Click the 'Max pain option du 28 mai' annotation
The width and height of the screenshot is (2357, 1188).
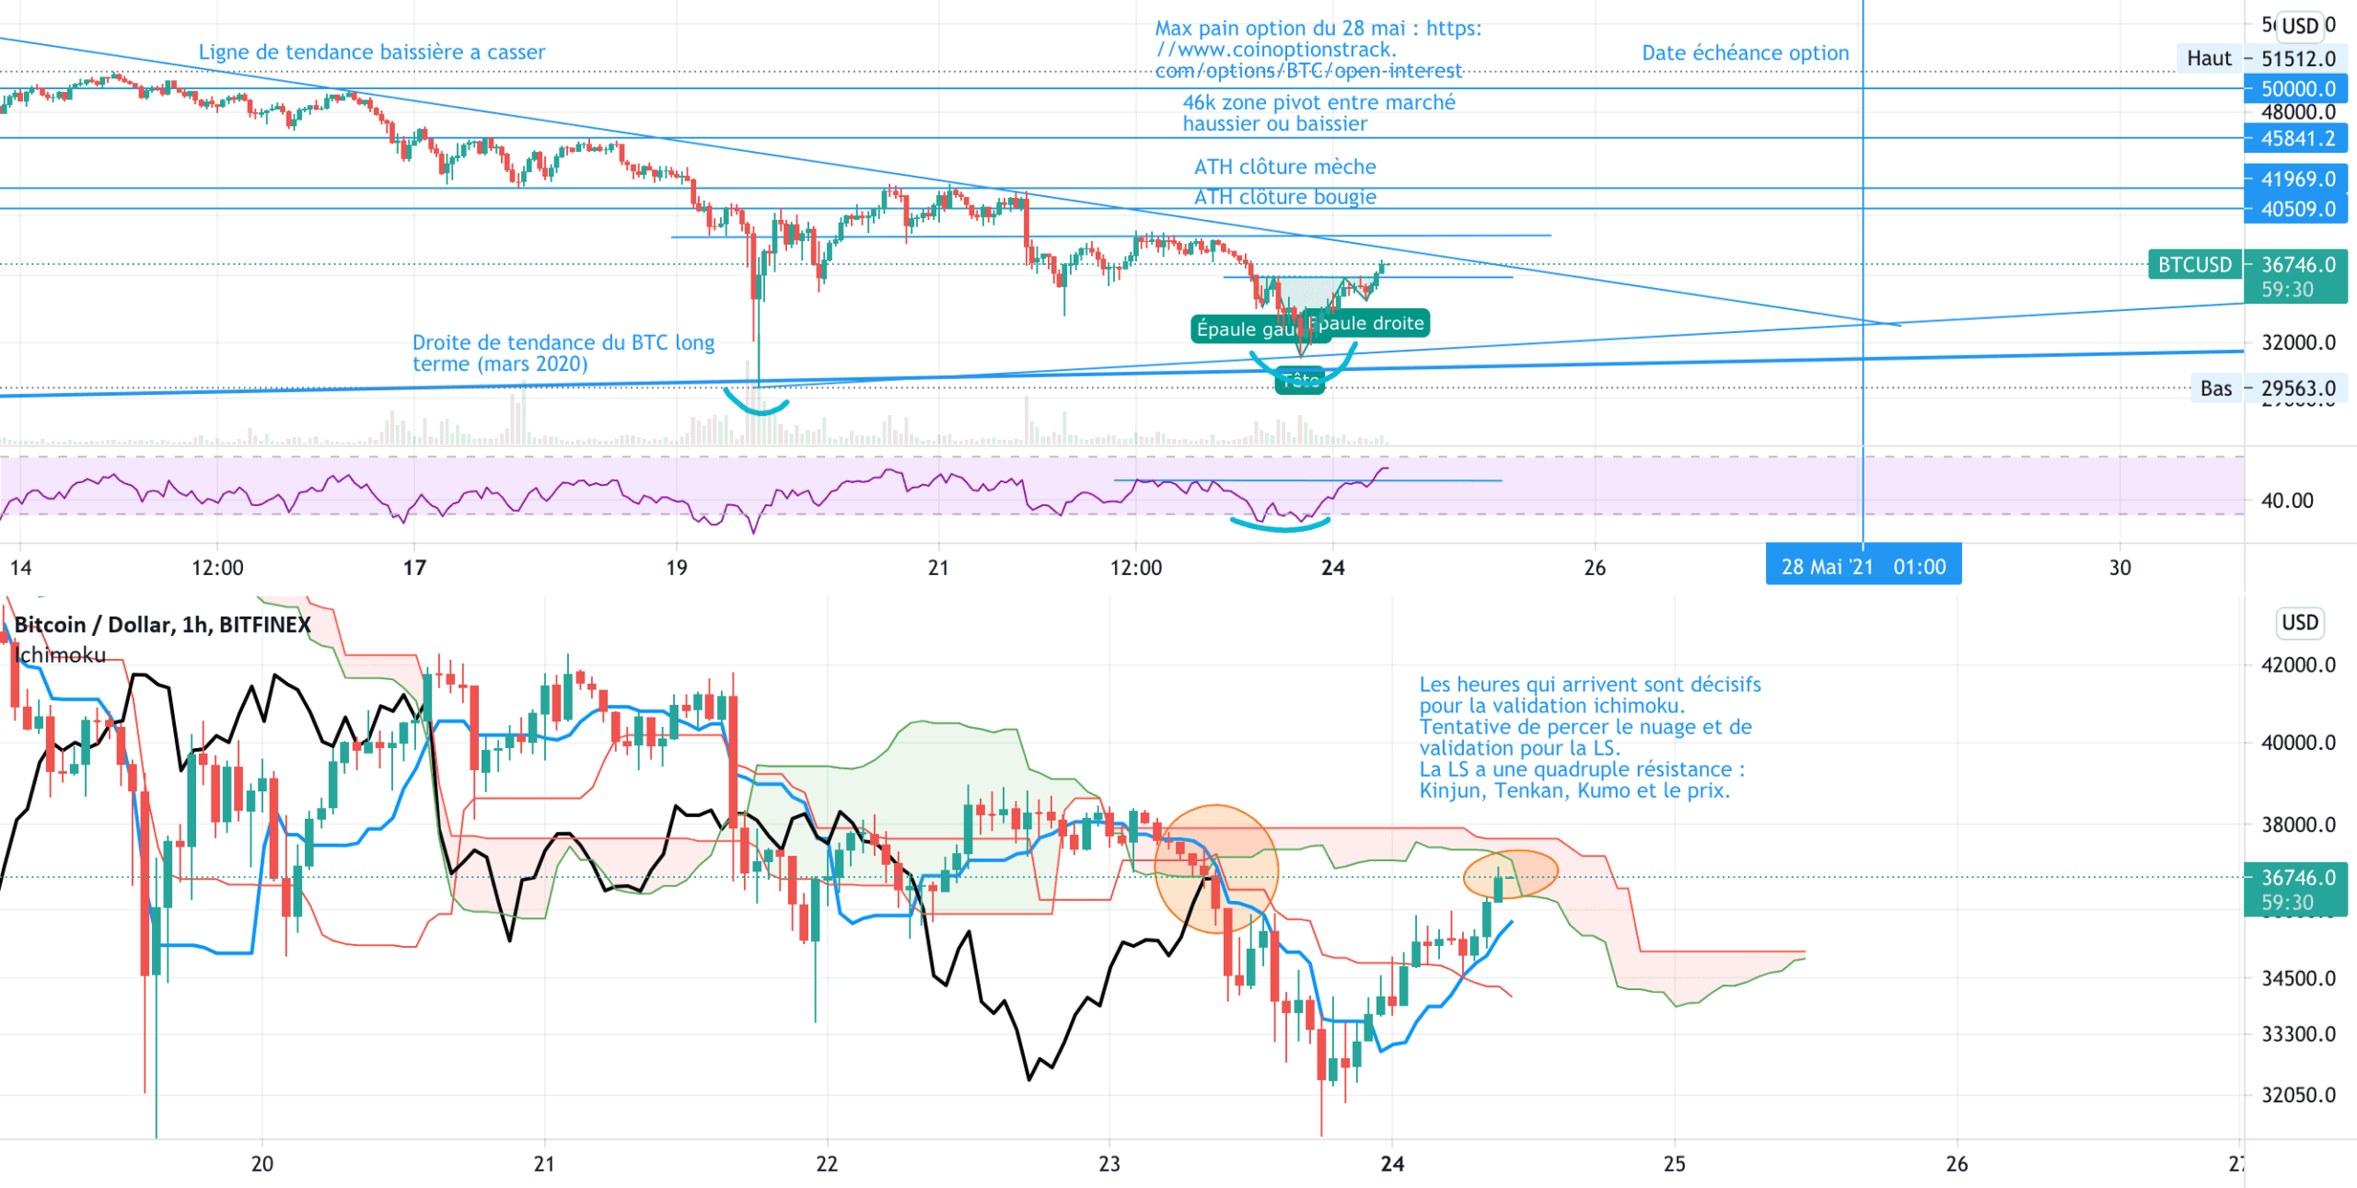(x=1318, y=50)
